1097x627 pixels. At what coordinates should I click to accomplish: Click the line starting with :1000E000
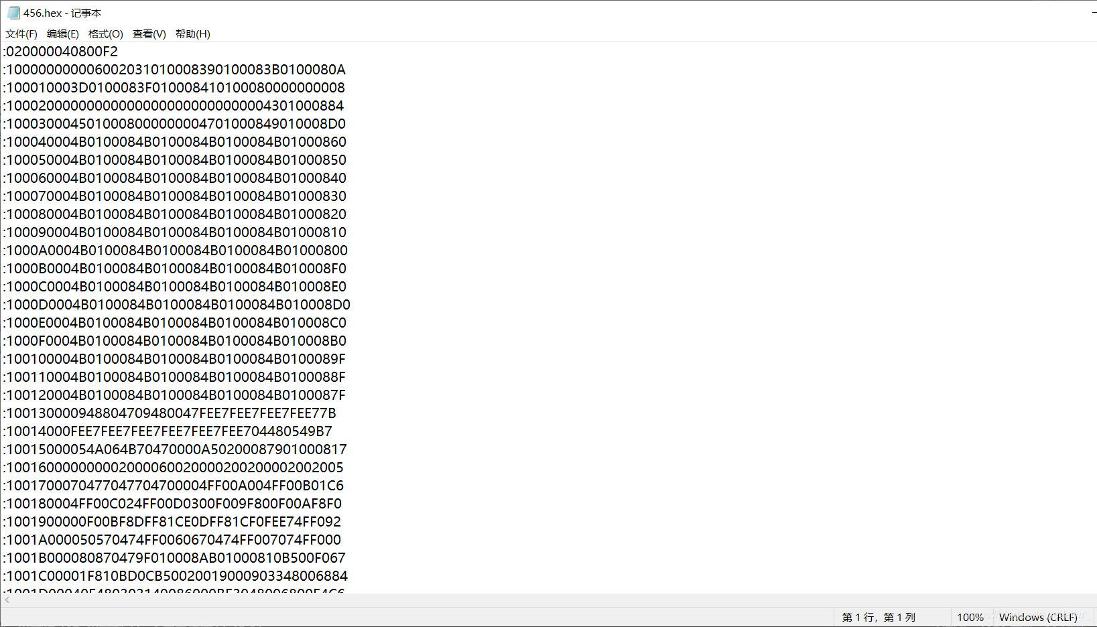pos(175,323)
